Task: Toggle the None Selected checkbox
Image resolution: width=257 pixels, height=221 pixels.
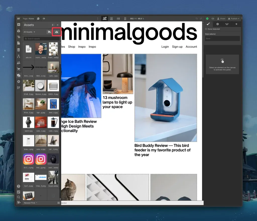Action: [x=206, y=29]
